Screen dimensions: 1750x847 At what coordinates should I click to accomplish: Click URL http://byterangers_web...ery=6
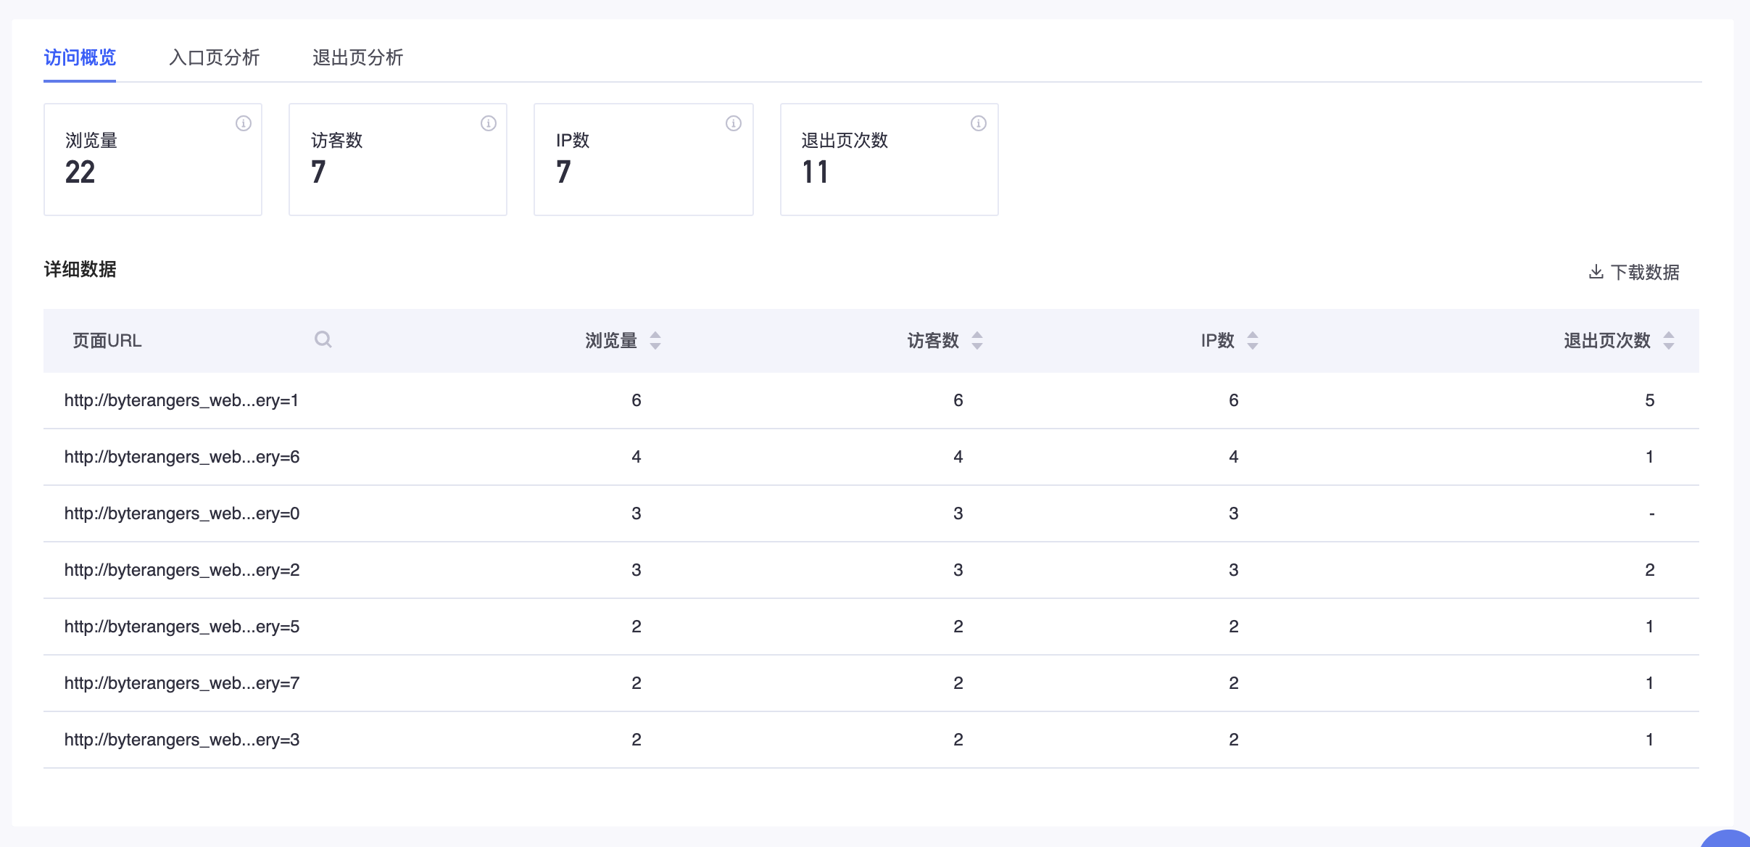tap(182, 457)
